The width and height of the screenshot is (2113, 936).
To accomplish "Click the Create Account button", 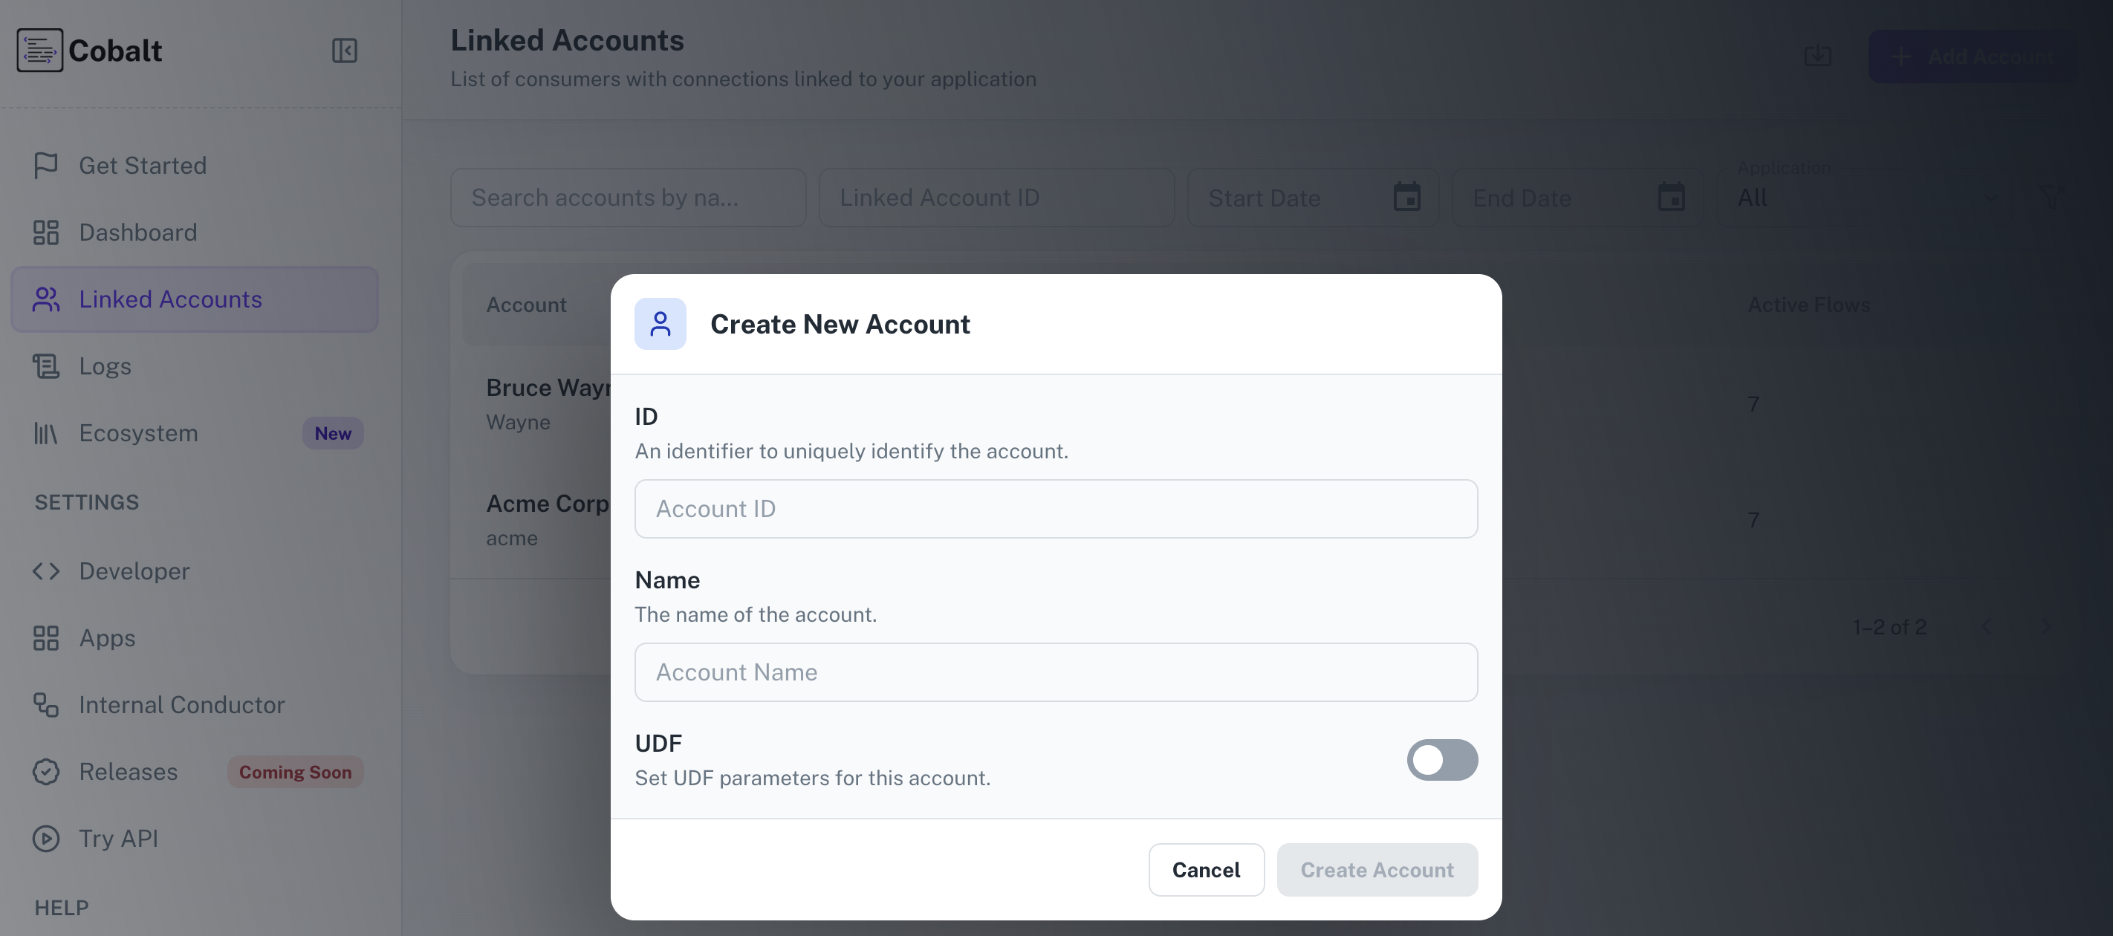I will 1377,870.
